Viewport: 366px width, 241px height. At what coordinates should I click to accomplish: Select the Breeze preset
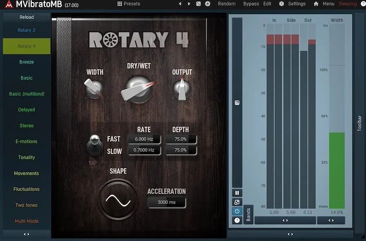[27, 62]
